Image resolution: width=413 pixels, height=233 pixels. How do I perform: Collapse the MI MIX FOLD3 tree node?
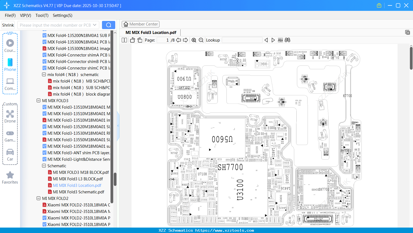[38, 100]
